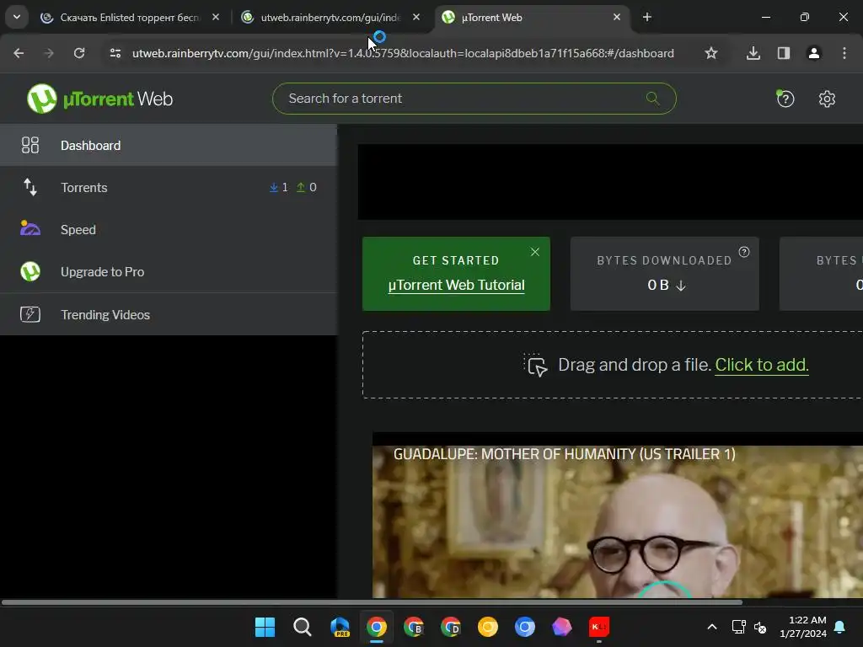This screenshot has width=863, height=647.
Task: Click the Click to add link
Action: tap(762, 365)
